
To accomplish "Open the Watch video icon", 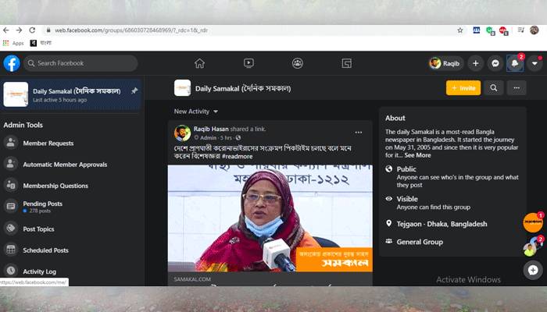I will (248, 63).
